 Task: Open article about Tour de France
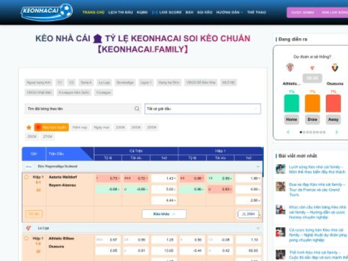pyautogui.click(x=317, y=190)
